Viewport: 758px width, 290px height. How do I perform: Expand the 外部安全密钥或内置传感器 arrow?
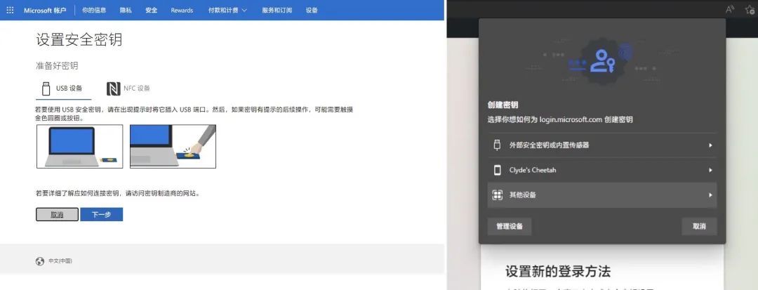tap(710, 145)
